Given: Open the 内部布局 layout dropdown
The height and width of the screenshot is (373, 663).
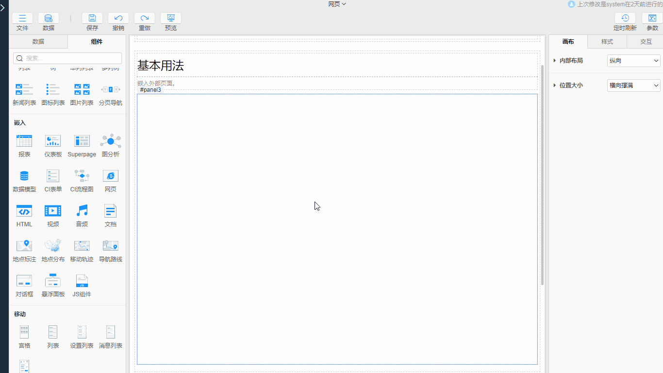Looking at the screenshot, I should 633,60.
